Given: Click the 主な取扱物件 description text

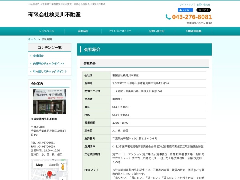Looking at the screenshot, I should point(158,158).
